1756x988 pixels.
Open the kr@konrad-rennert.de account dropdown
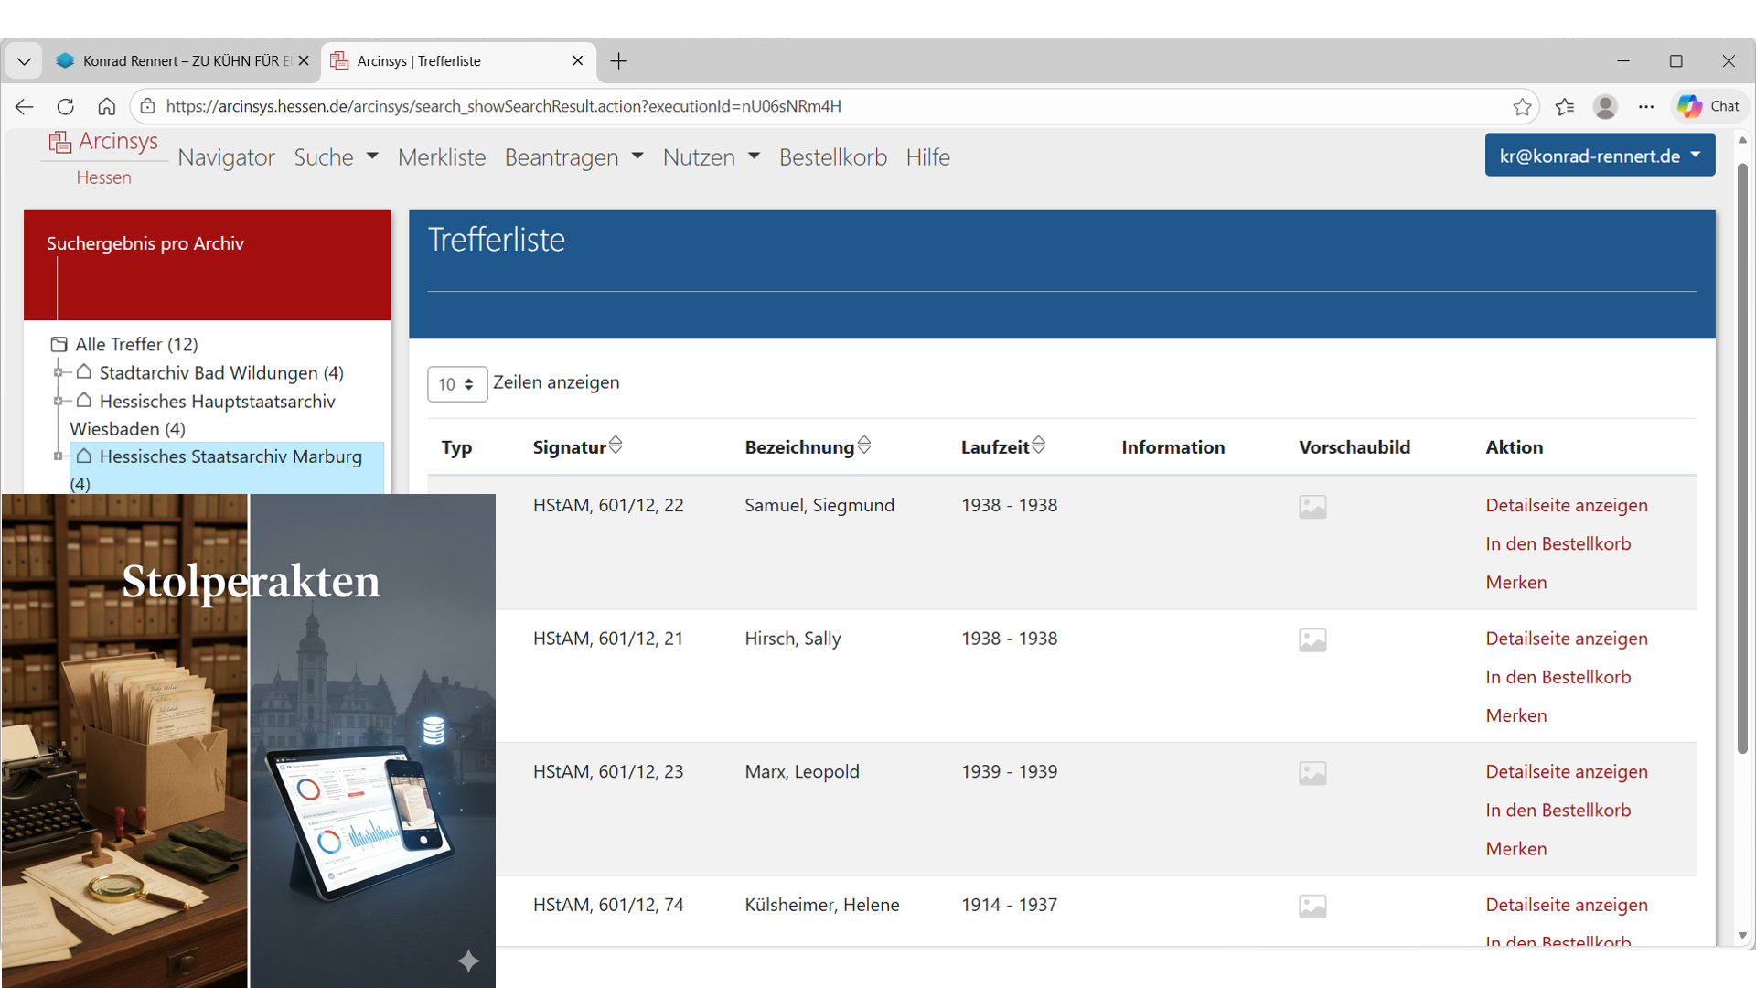1599,156
